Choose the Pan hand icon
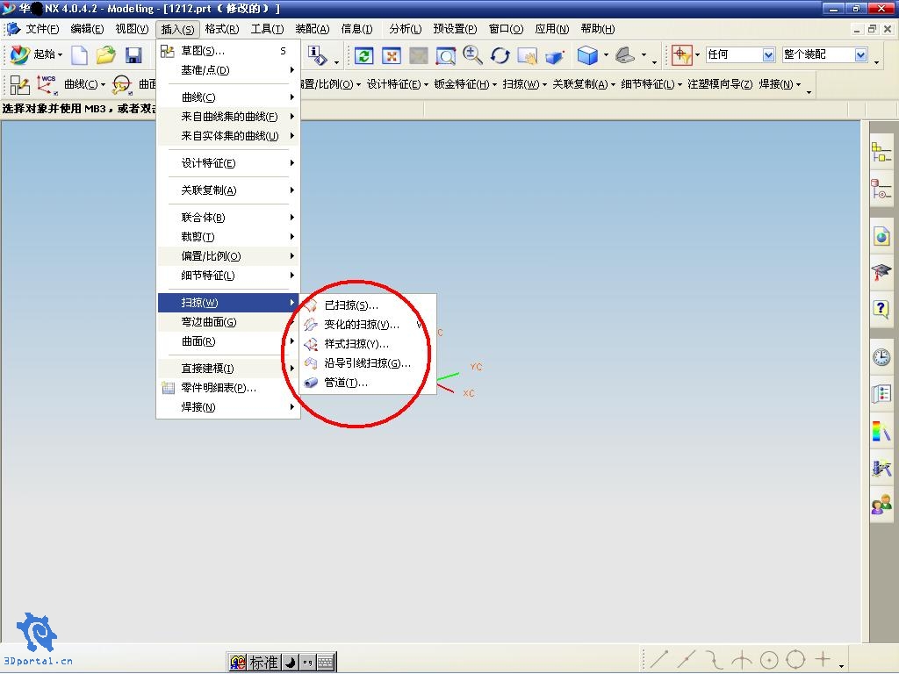This screenshot has height=674, width=899. [527, 55]
